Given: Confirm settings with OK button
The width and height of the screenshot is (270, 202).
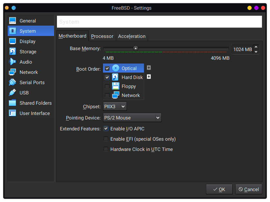Looking at the screenshot, I should (219, 189).
